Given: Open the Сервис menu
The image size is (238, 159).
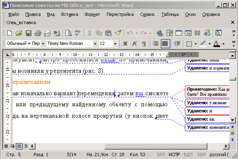Looking at the screenshot, I should 147,14.
